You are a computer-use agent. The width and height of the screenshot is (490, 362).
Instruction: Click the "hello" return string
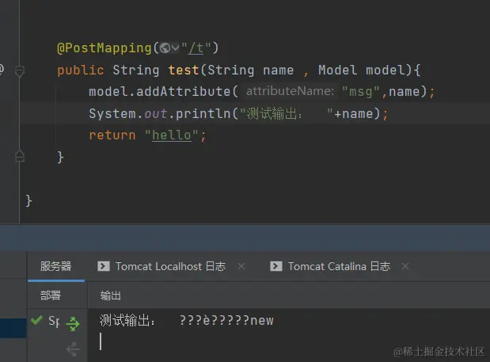[172, 135]
